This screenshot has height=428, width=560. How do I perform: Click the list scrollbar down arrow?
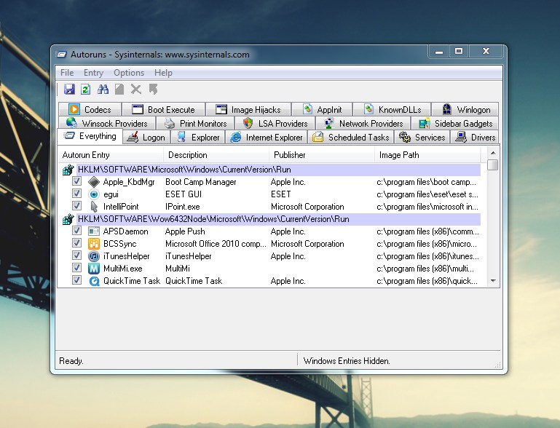[493, 281]
